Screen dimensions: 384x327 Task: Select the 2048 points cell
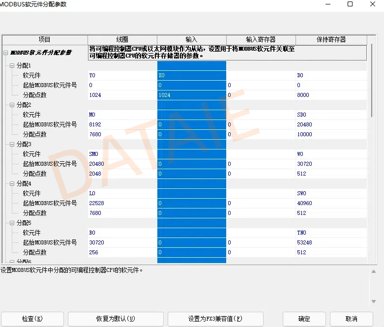coord(122,174)
